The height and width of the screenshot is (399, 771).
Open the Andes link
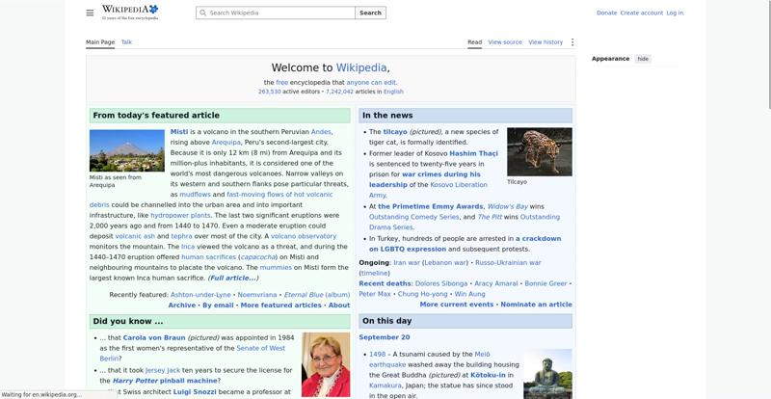[321, 132]
